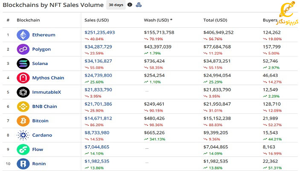This screenshot has width=300, height=171.
Task: Sort by the Wash (USD) column header
Action: point(158,20)
